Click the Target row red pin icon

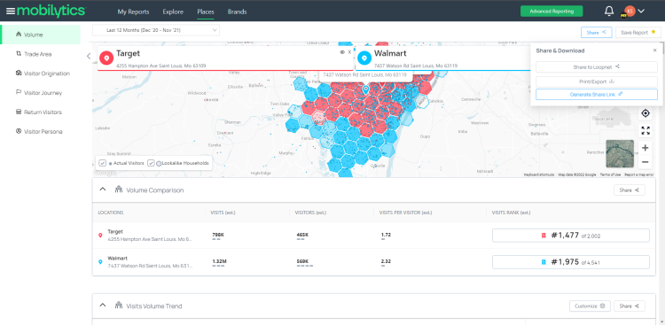(x=100, y=236)
